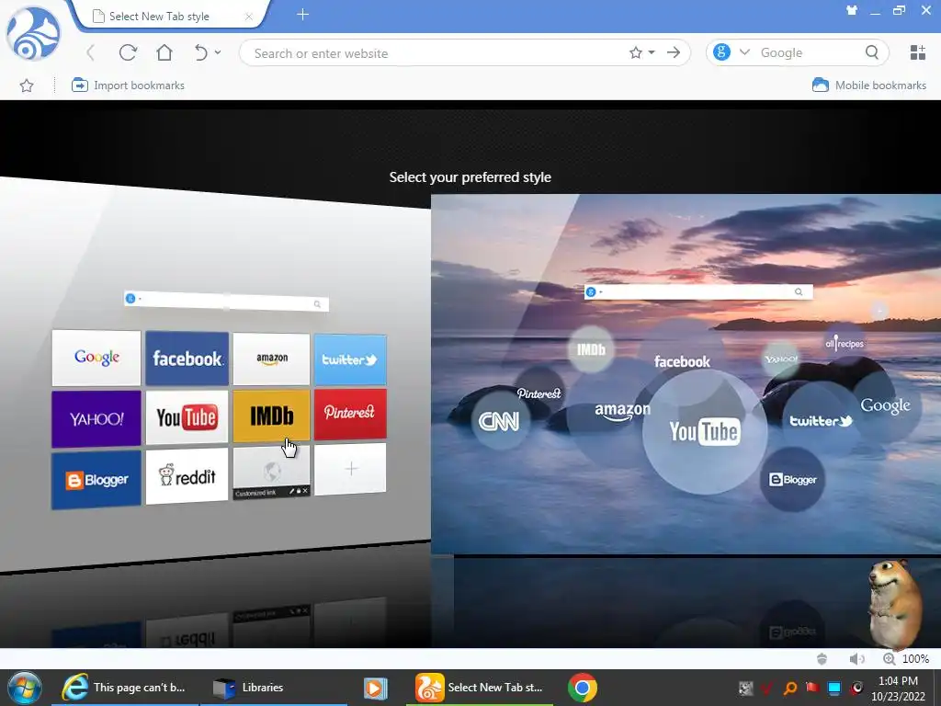Viewport: 941px width, 706px height.
Task: Click the 100% zoom control
Action: coord(906,658)
